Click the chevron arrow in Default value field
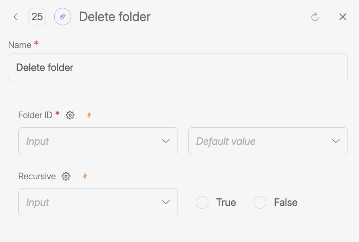Image resolution: width=359 pixels, height=242 pixels. (x=336, y=141)
